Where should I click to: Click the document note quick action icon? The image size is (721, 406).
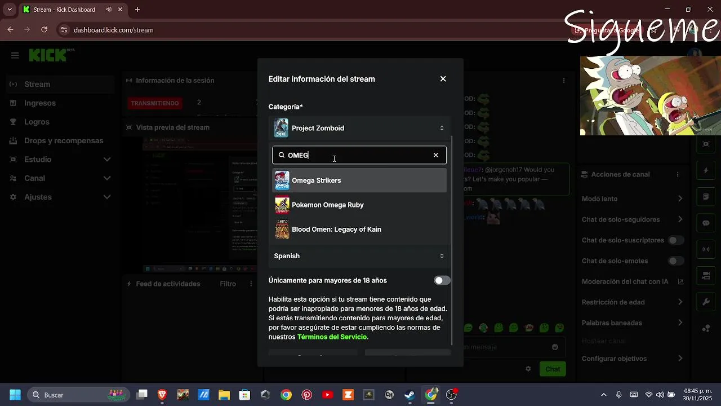[706, 197]
